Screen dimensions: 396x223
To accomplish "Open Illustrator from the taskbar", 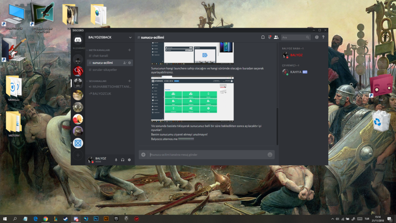I will (x=106, y=219).
